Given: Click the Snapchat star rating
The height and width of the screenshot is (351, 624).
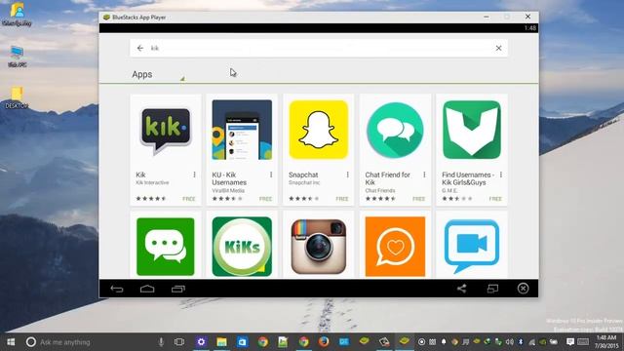Looking at the screenshot, I should 303,199.
